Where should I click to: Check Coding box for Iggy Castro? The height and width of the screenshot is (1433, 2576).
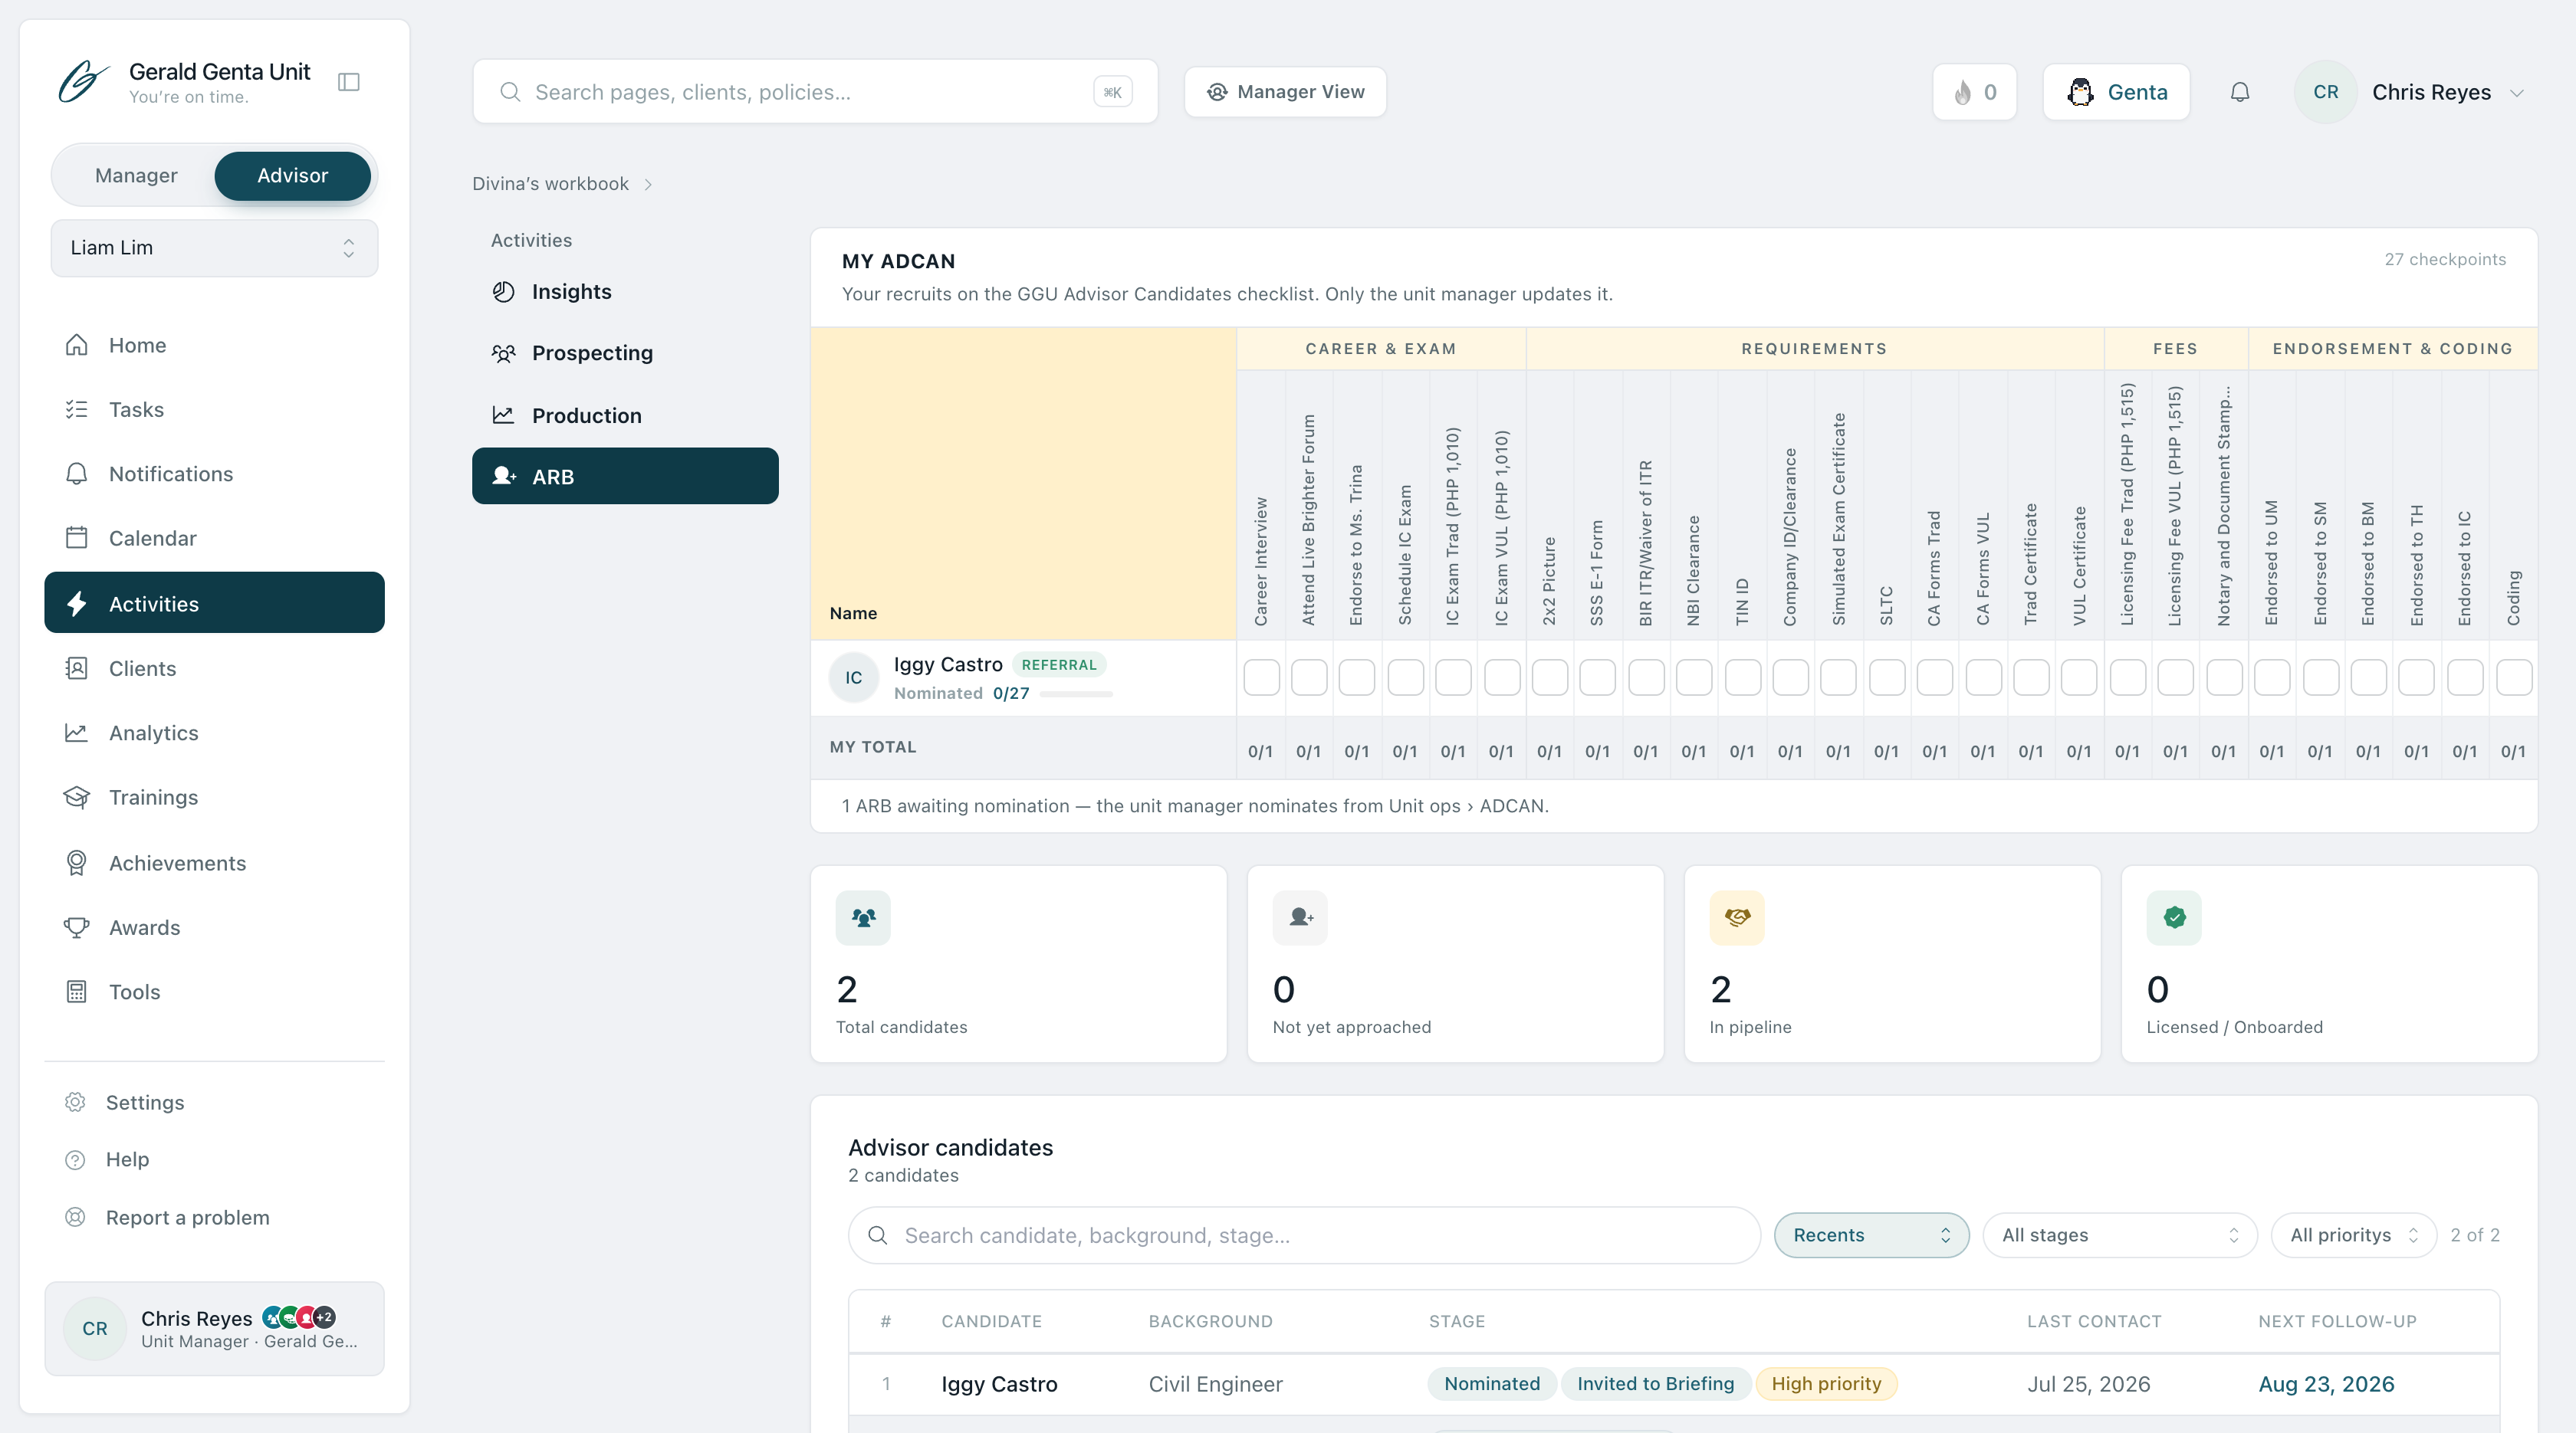[2514, 677]
